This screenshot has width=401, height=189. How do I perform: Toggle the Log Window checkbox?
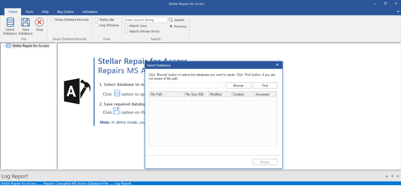[96, 25]
